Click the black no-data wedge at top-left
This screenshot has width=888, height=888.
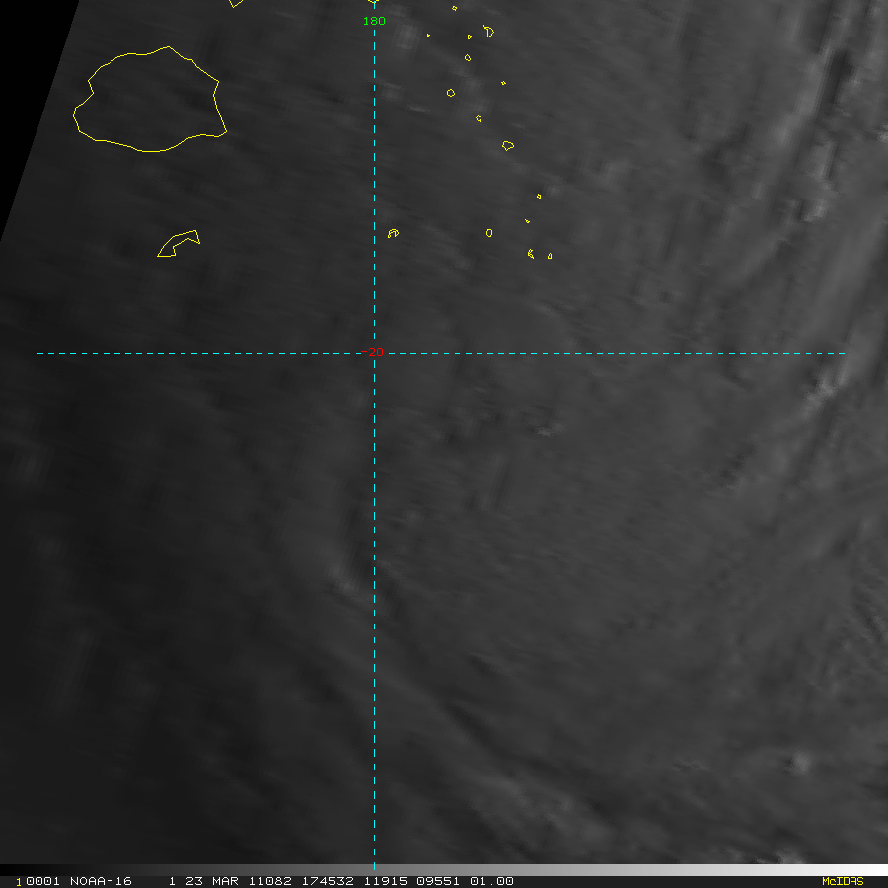coord(25,79)
